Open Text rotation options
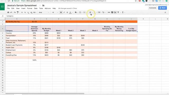Image resolution: width=169 pixels, height=95 pixels. pos(103,12)
